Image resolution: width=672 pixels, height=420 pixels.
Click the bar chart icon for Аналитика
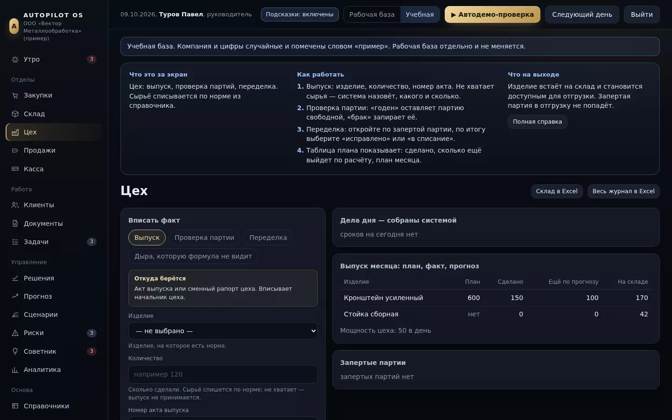15,370
